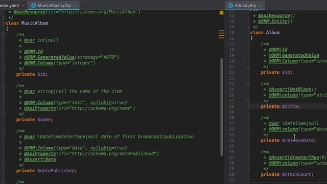Click the fold end marker at line 39 in Album.php
This screenshot has width=327, height=184.
[248, 169]
